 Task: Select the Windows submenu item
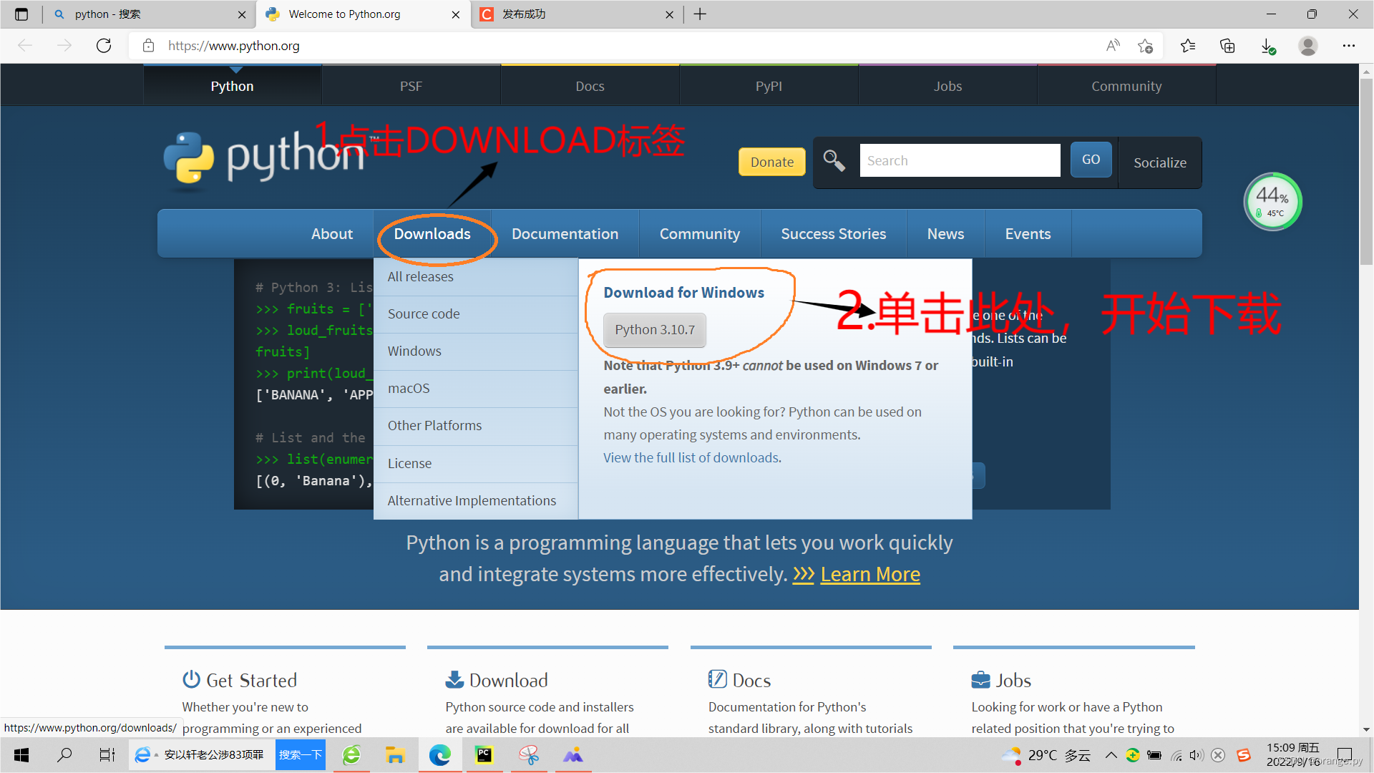(x=414, y=350)
